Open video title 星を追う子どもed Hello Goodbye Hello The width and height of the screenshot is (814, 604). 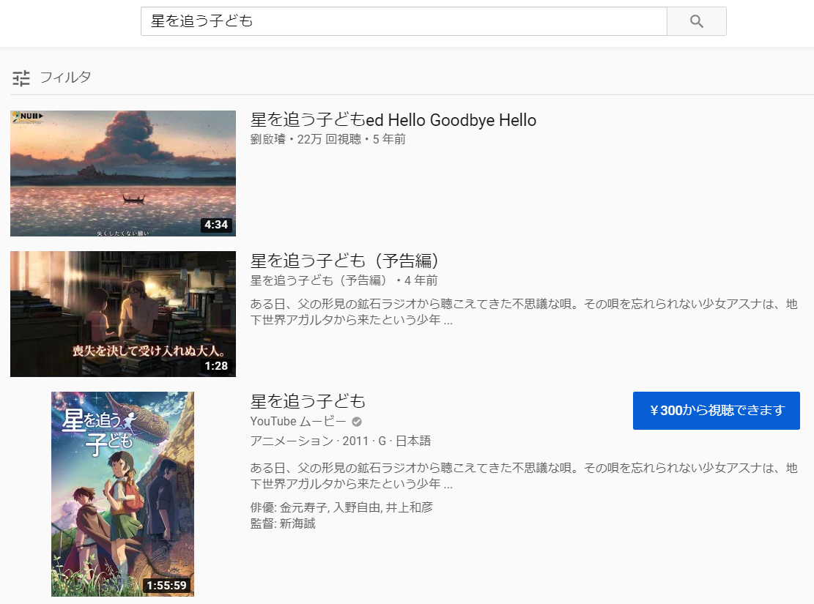click(x=393, y=120)
